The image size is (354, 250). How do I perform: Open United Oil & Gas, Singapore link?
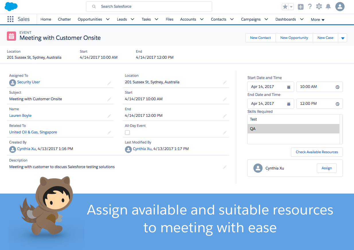[33, 132]
